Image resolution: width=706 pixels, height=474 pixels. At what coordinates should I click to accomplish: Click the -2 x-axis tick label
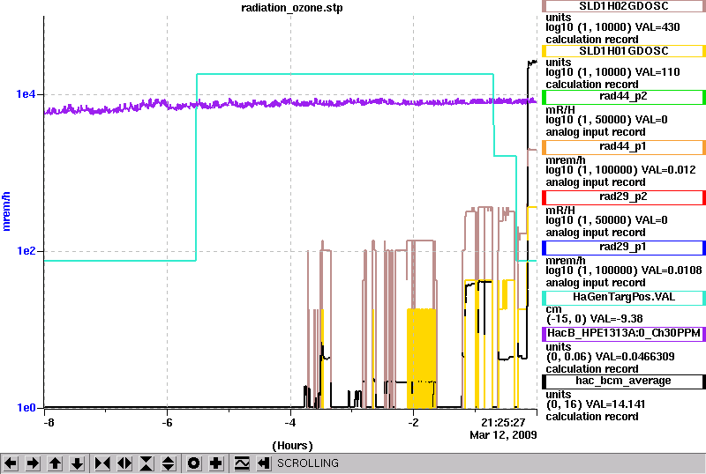[413, 423]
